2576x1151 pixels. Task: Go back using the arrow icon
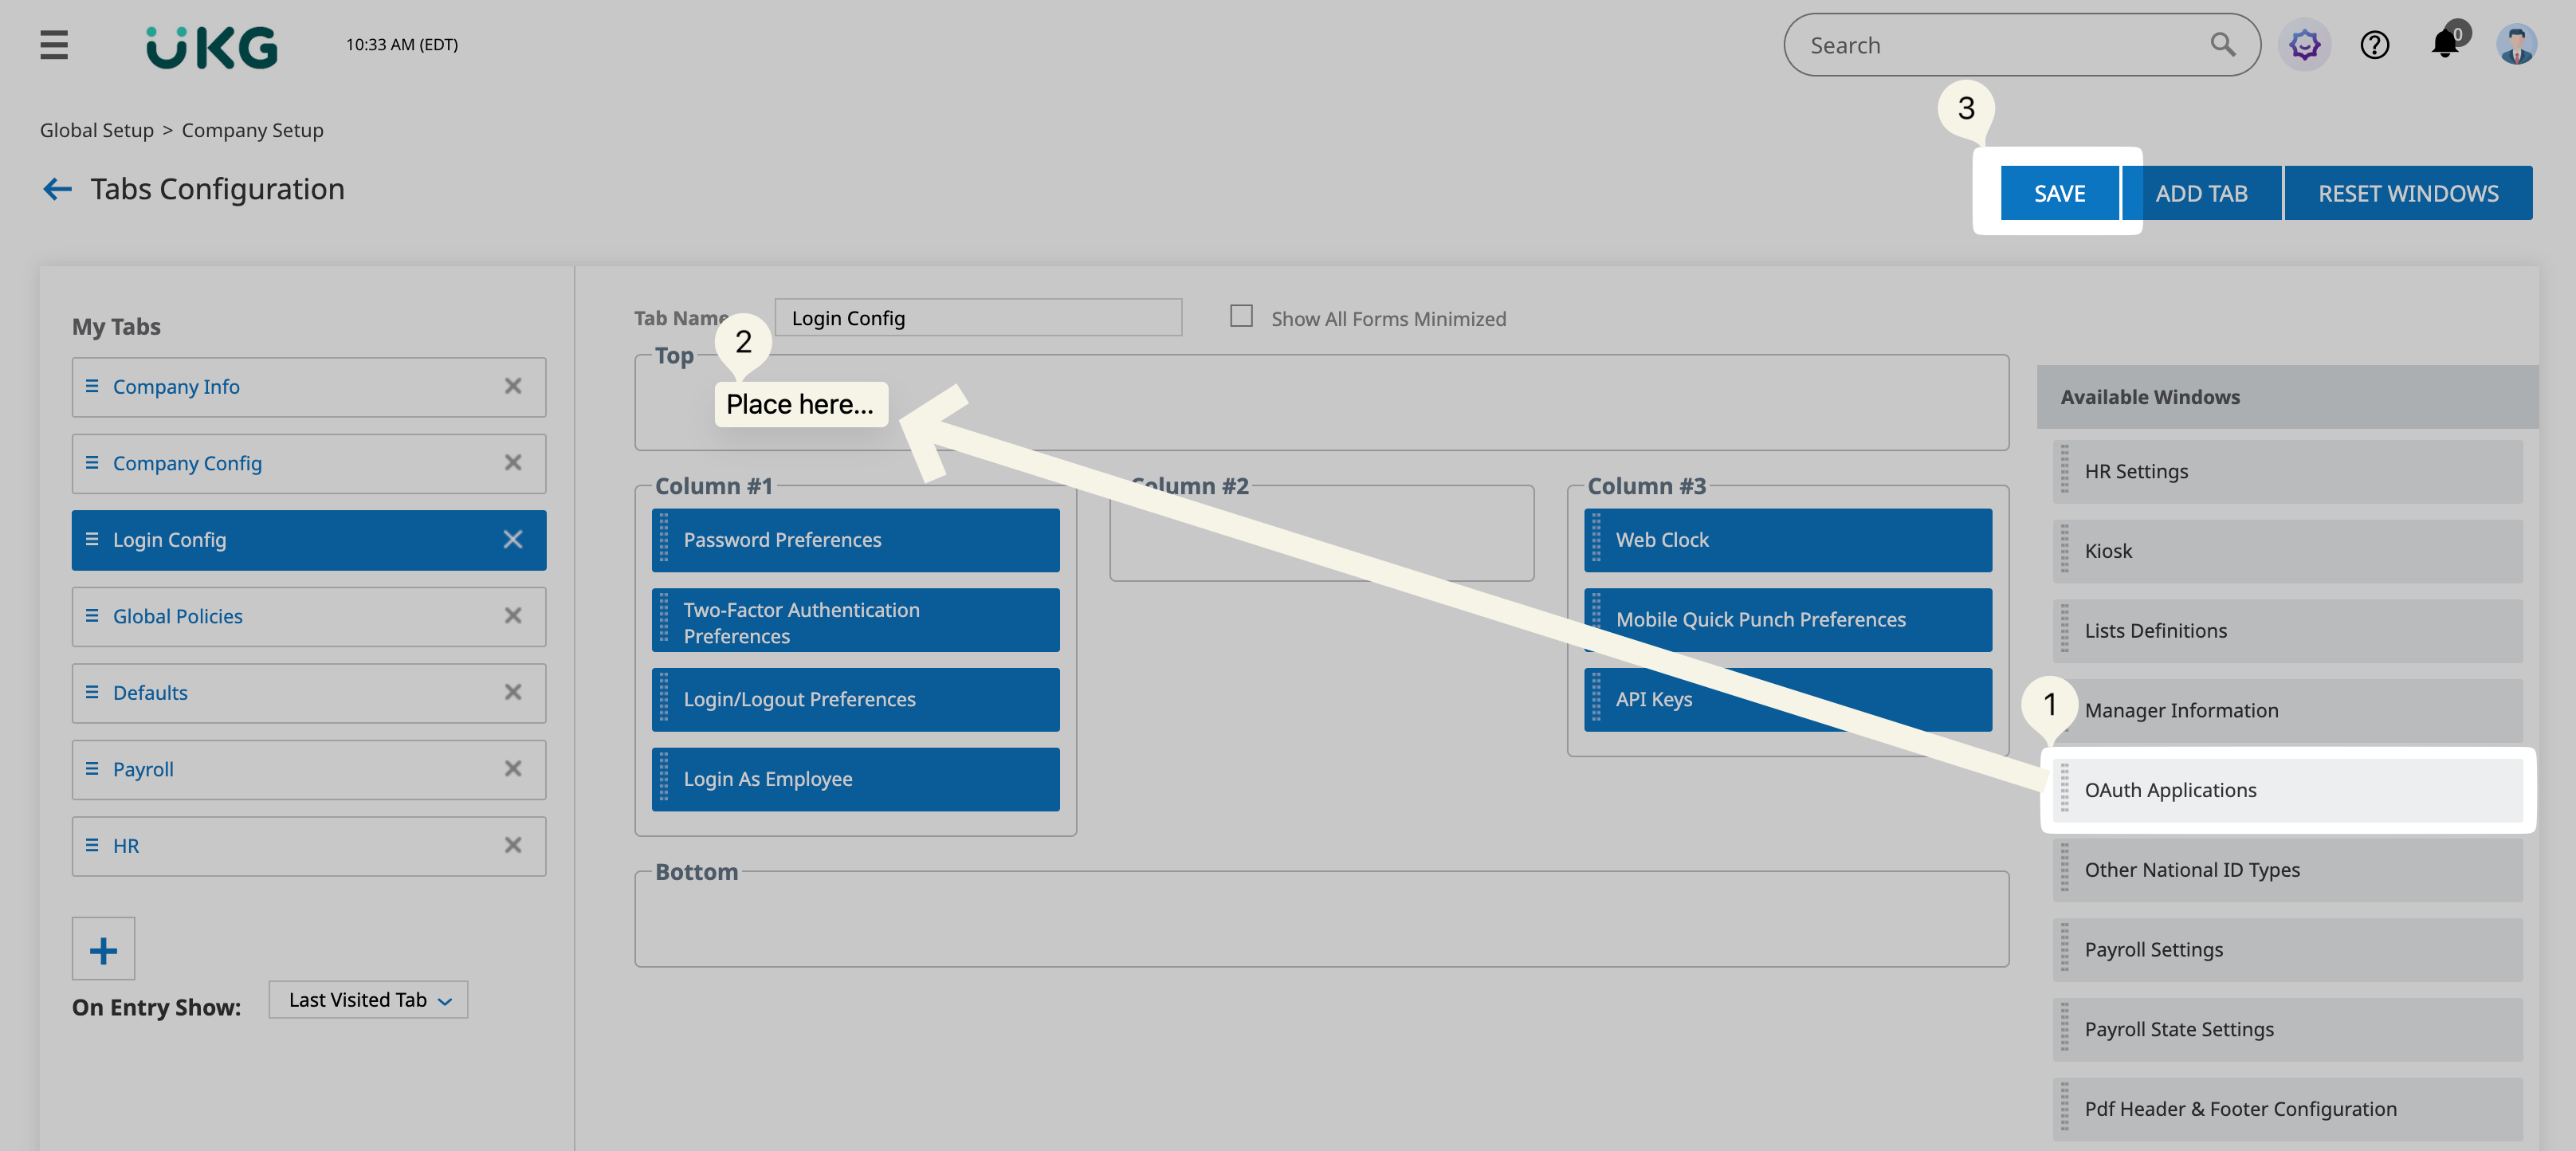57,189
